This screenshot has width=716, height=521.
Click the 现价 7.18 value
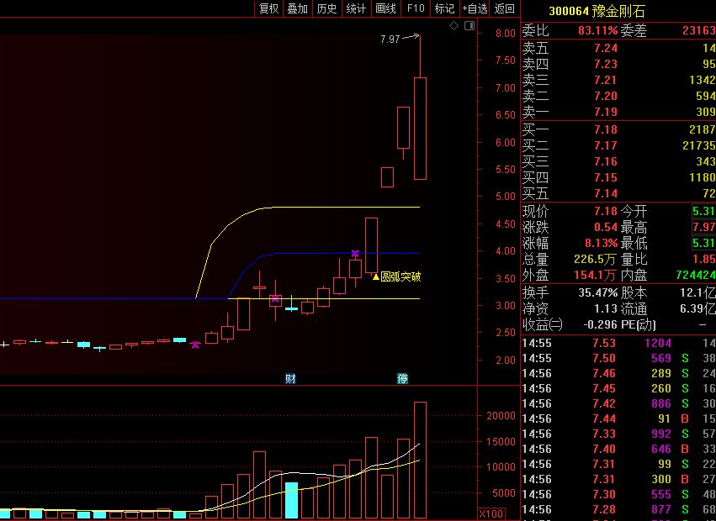[606, 211]
